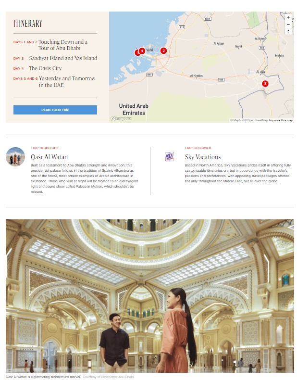Screen dimensions: 297x380
Task: Click the Qasr Al Watan circular thumbnail
Action: click(15, 156)
